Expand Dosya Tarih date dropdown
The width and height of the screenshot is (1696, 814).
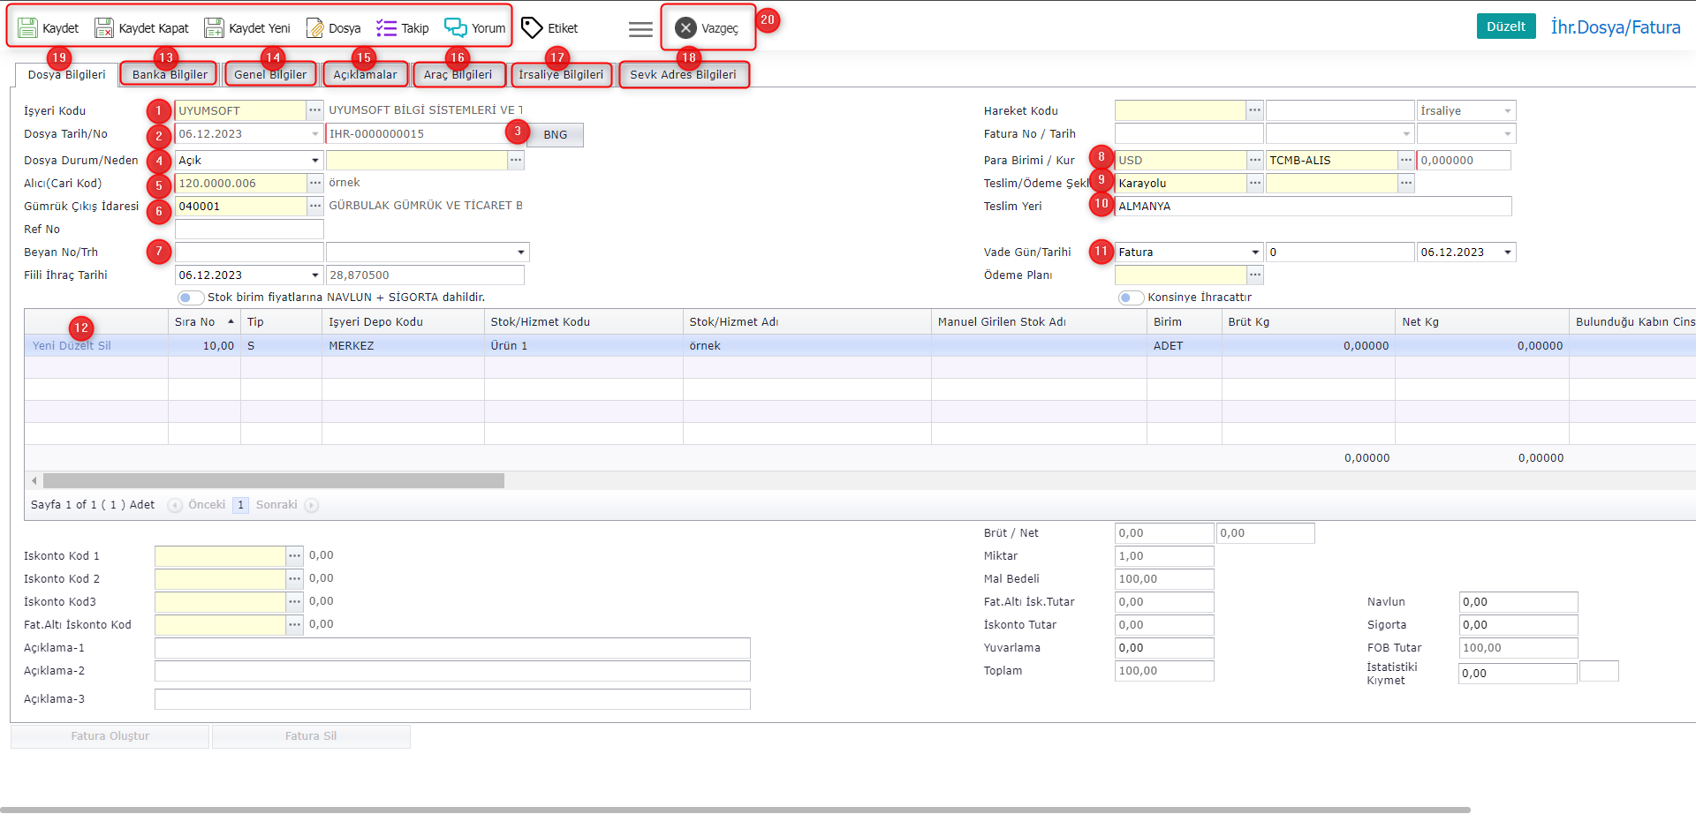(315, 134)
